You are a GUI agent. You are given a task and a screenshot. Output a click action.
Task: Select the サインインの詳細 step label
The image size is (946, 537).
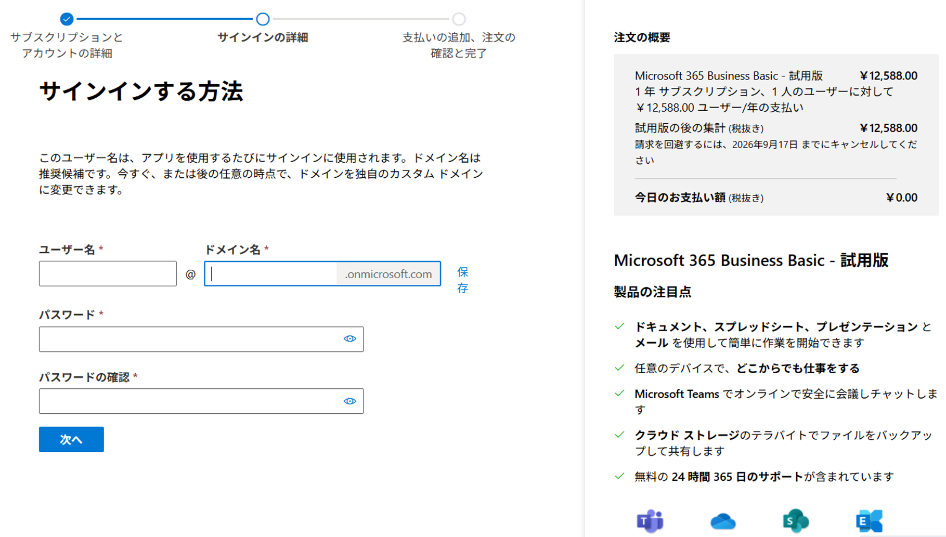tap(263, 37)
